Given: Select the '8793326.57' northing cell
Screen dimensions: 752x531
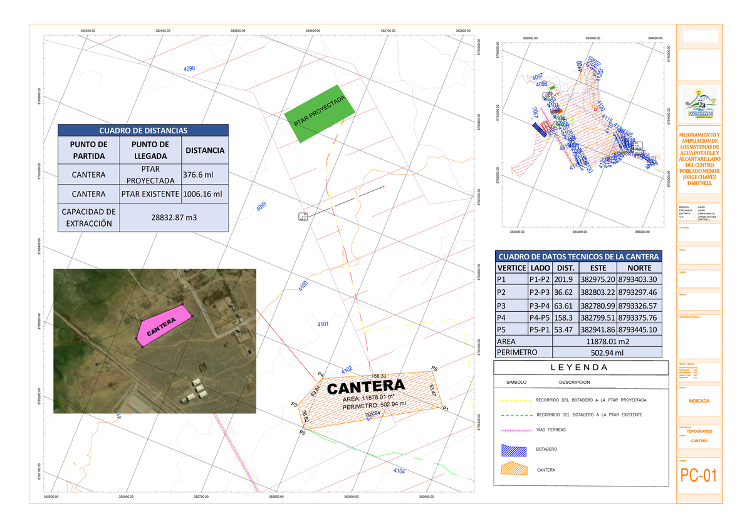Looking at the screenshot, I should [639, 305].
